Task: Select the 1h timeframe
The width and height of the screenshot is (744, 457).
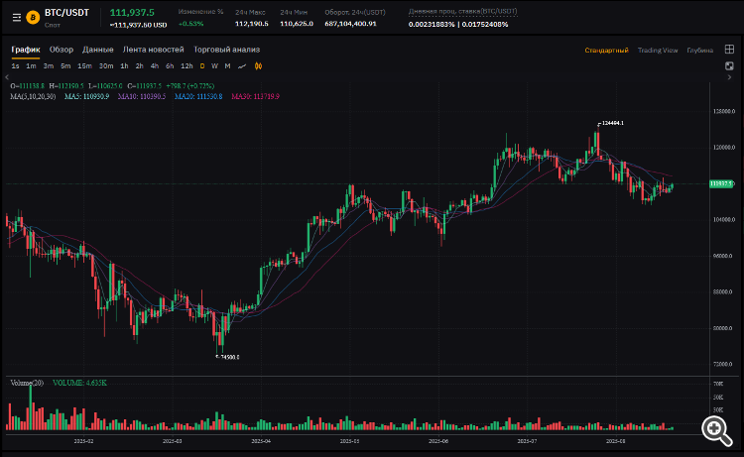Action: (x=124, y=65)
